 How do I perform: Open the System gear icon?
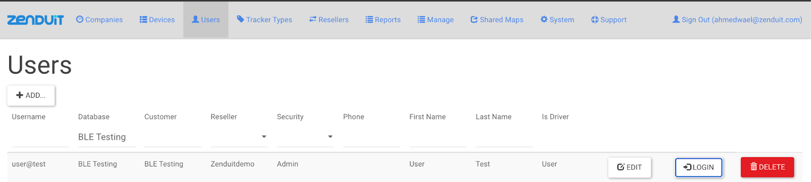[544, 19]
